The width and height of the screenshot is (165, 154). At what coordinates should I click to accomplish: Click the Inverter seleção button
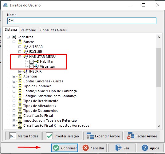(x=62, y=136)
